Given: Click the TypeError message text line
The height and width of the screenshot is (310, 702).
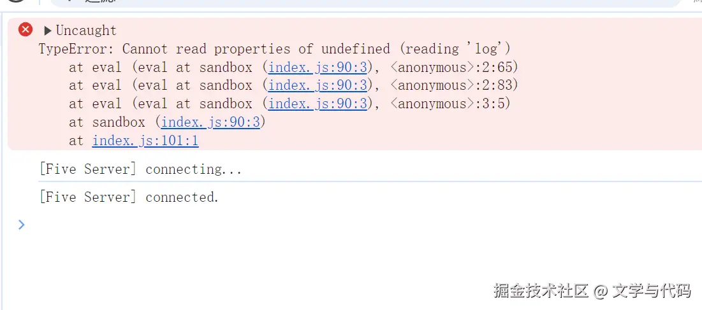Looking at the screenshot, I should point(274,48).
